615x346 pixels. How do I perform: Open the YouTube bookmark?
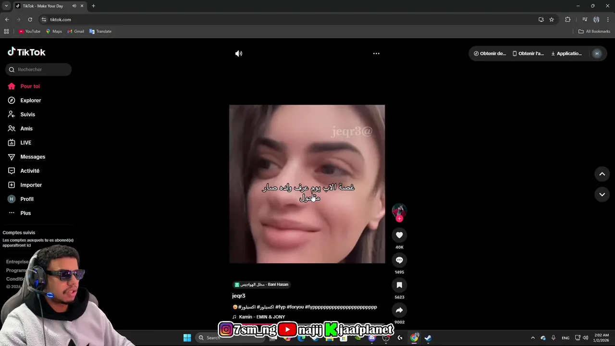[29, 31]
